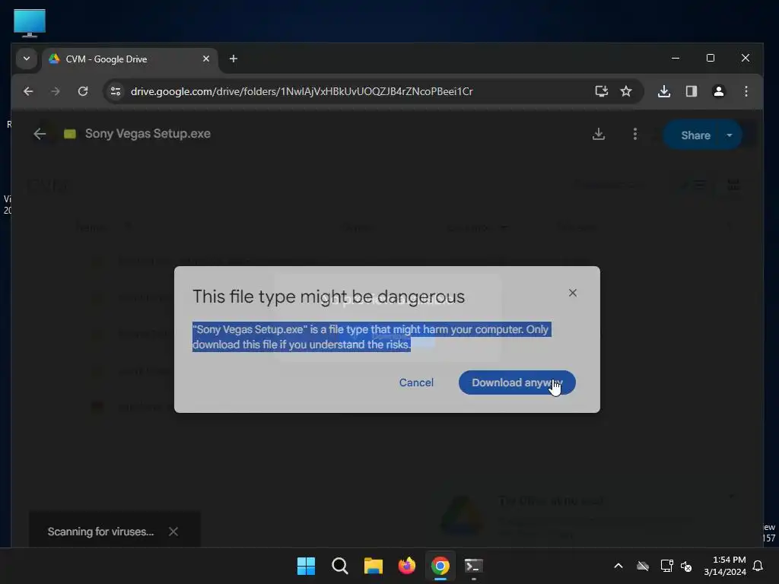Click the network tray icon

pyautogui.click(x=666, y=566)
